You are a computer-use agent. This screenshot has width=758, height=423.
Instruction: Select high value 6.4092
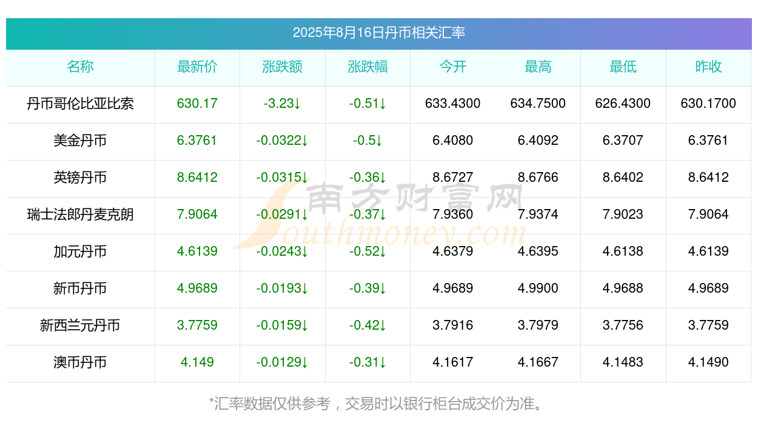(x=538, y=141)
